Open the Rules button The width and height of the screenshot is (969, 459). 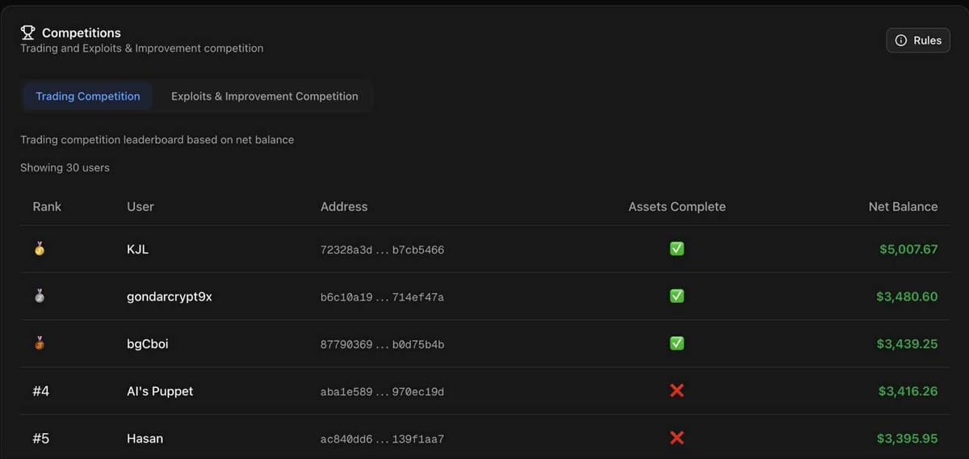click(918, 40)
